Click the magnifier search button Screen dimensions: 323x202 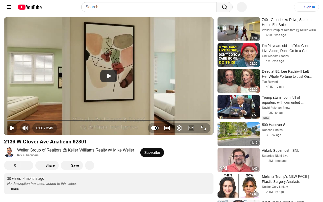(225, 7)
